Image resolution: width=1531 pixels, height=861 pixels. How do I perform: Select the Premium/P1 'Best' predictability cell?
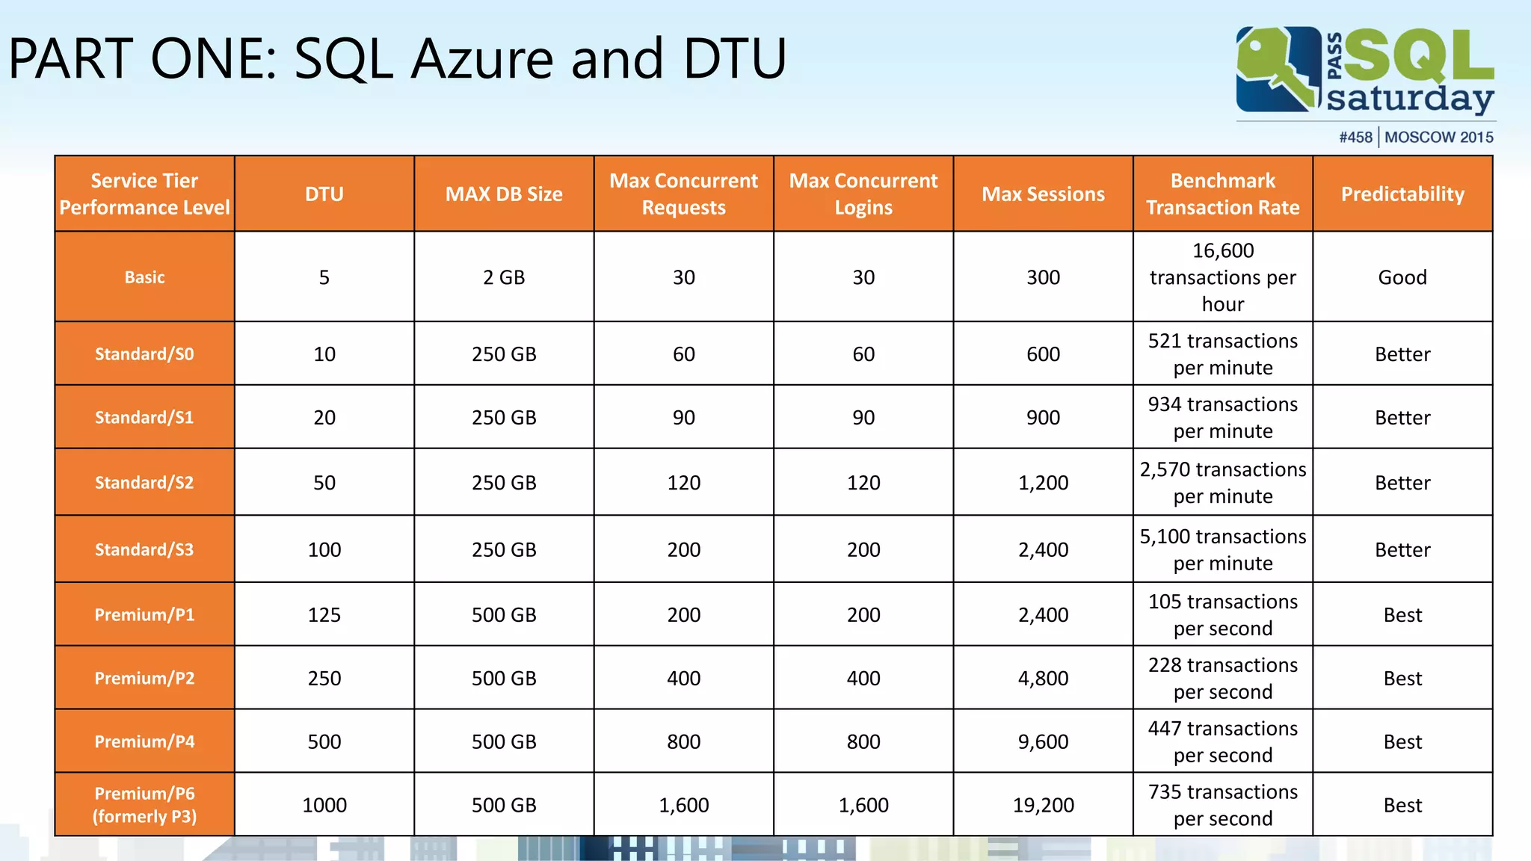pos(1402,614)
